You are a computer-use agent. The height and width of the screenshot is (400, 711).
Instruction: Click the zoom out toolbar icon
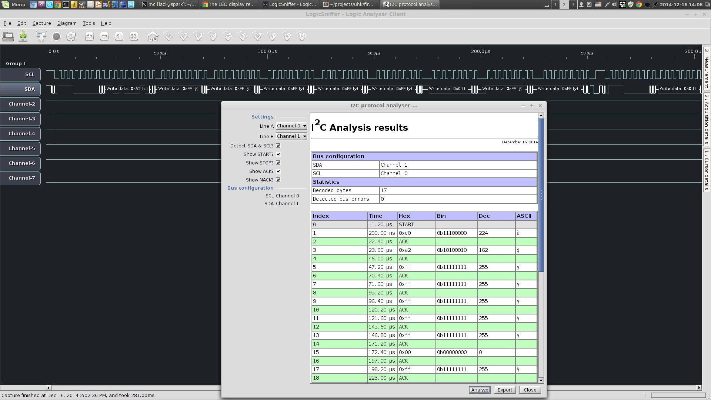pyautogui.click(x=104, y=36)
